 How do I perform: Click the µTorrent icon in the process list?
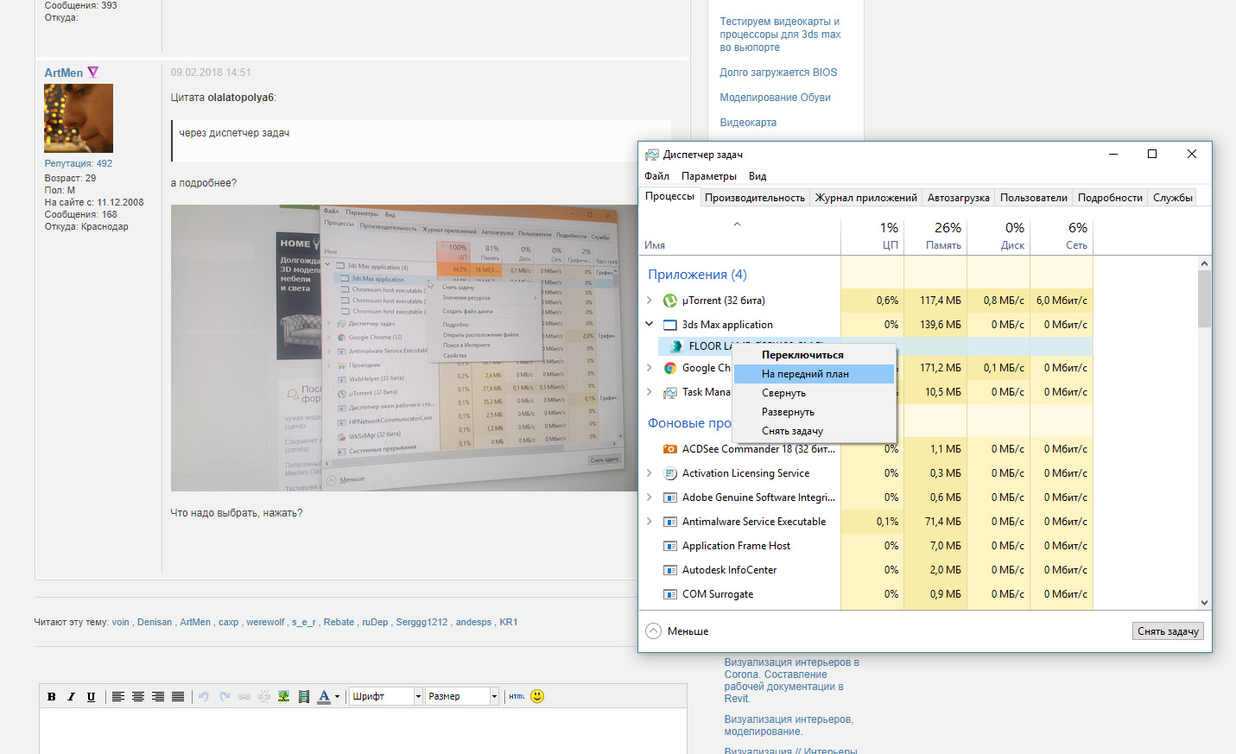point(670,301)
